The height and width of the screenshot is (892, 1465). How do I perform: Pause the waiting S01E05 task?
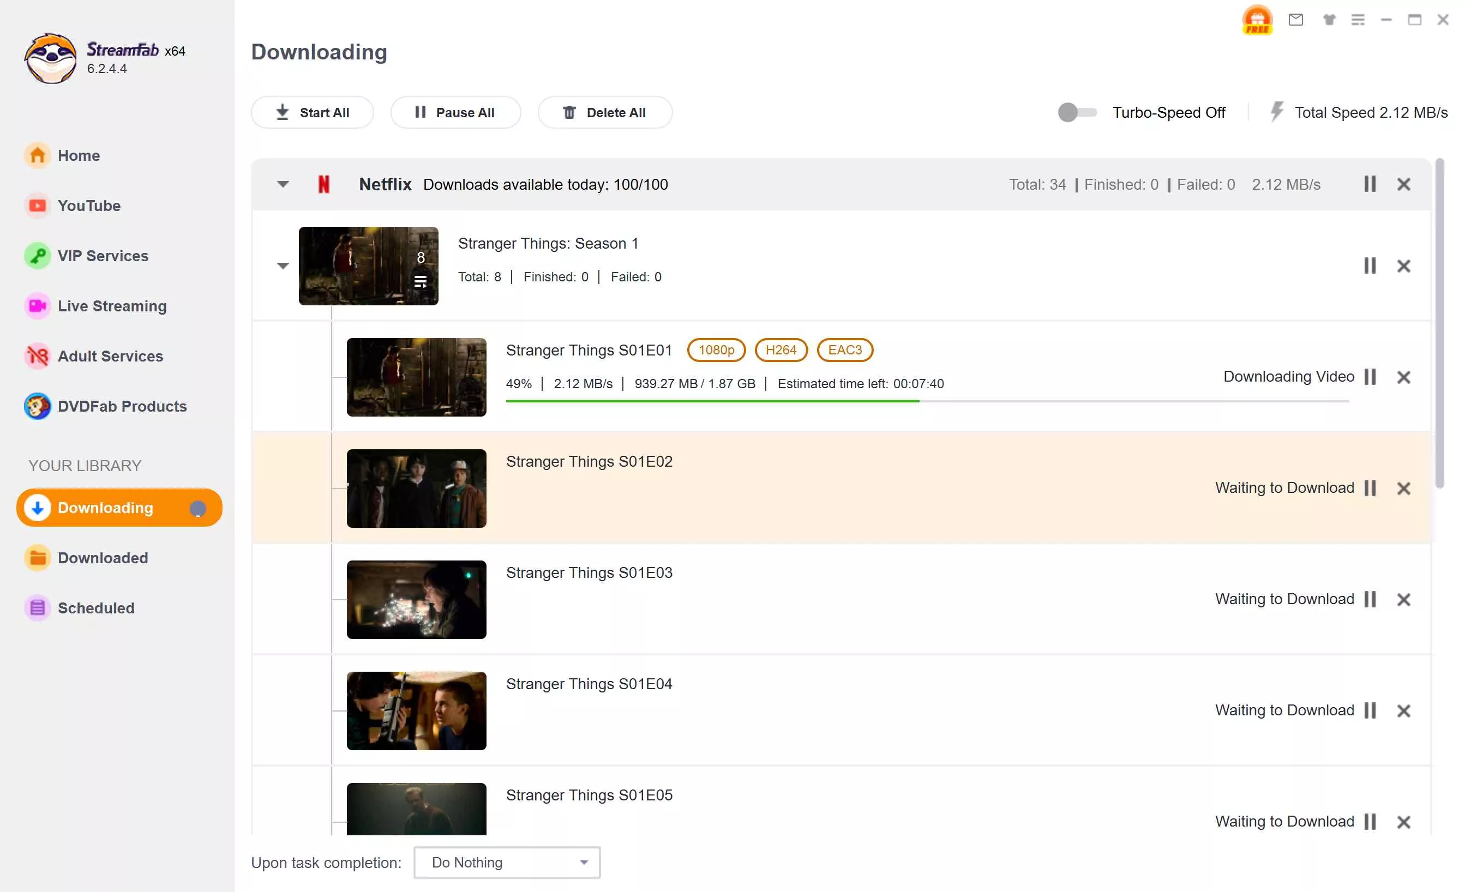click(1370, 821)
